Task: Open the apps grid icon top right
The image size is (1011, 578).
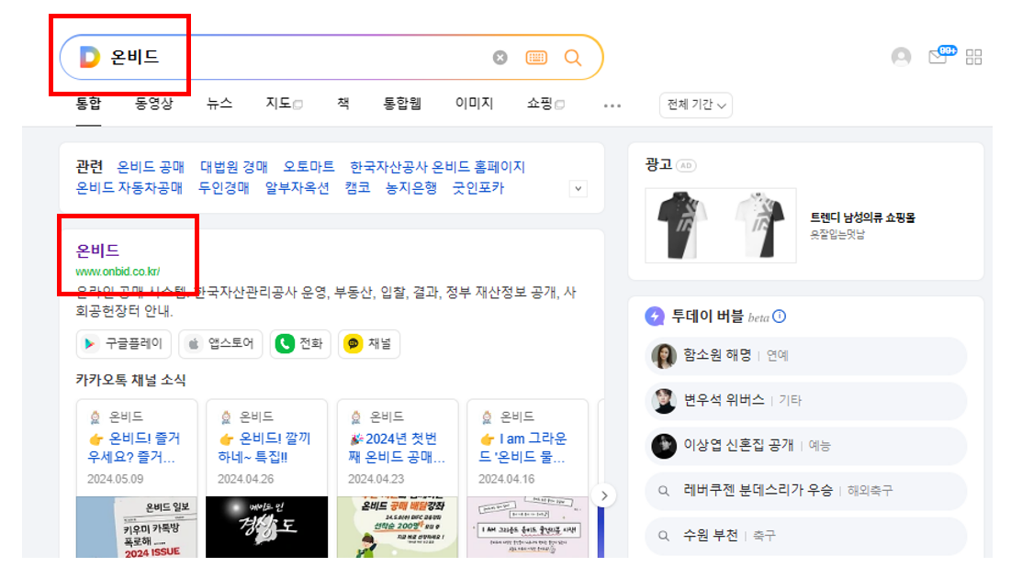Action: [974, 57]
